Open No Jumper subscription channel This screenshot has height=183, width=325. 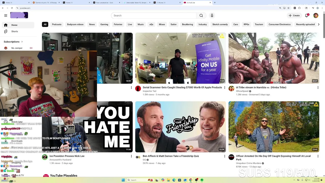pyautogui.click(x=18, y=48)
